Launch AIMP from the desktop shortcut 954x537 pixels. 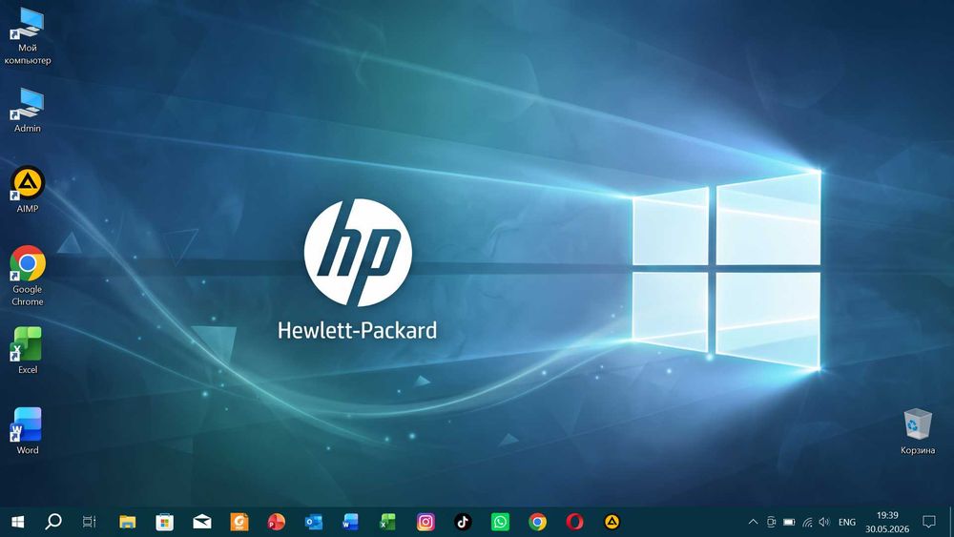coord(28,190)
